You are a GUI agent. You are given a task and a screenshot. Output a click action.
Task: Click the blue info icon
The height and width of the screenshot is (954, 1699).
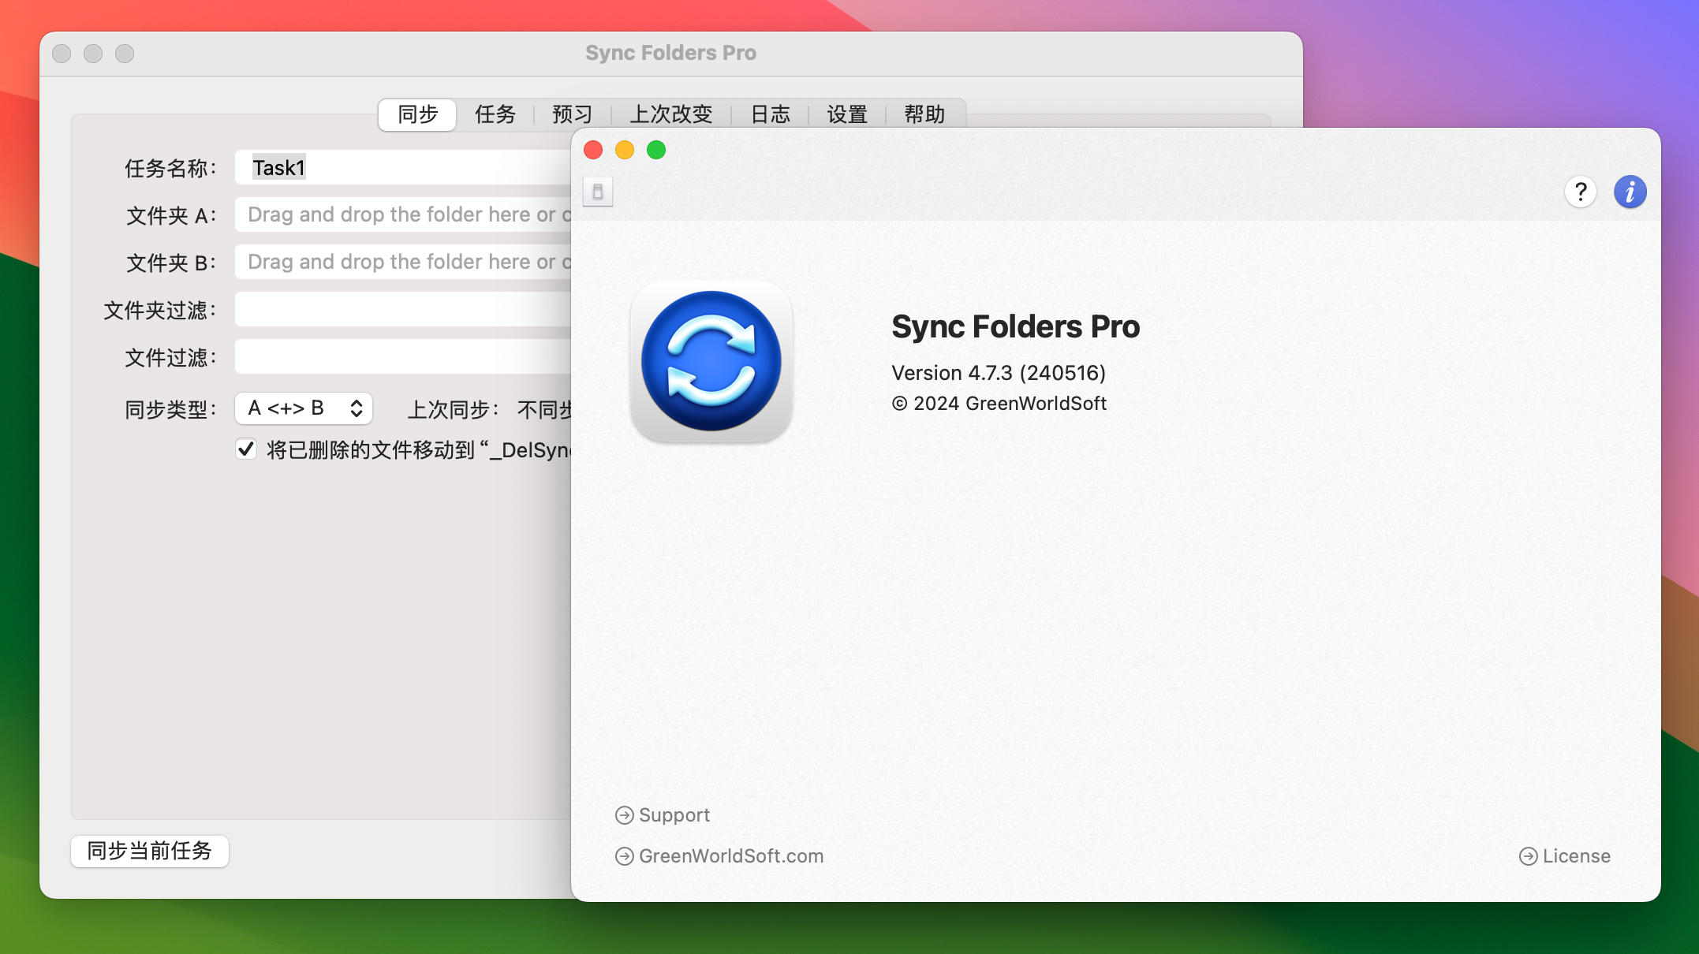tap(1630, 192)
